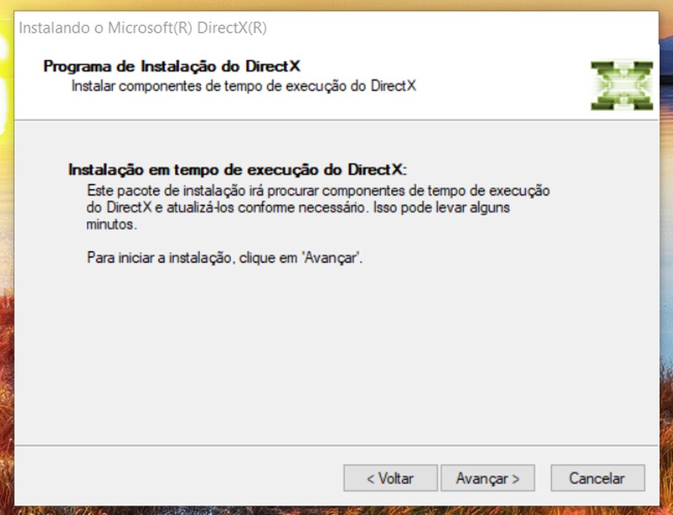Screen dimensions: 673x515
Task: Click the 'Para iniciar a instalação' instruction text
Action: pyautogui.click(x=224, y=257)
